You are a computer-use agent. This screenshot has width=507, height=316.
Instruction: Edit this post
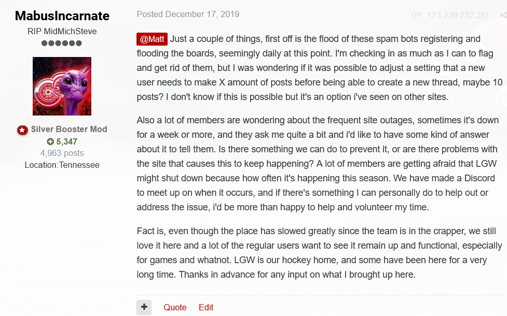pyautogui.click(x=206, y=307)
